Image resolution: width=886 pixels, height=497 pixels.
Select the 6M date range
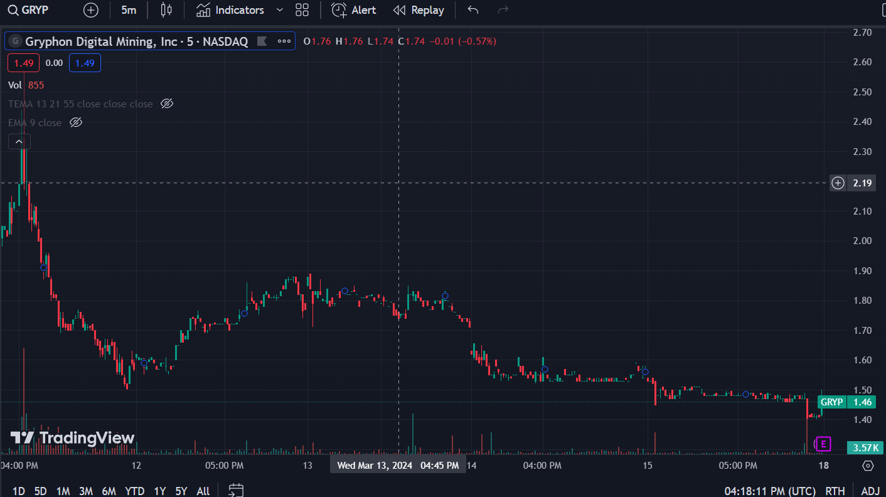(109, 491)
